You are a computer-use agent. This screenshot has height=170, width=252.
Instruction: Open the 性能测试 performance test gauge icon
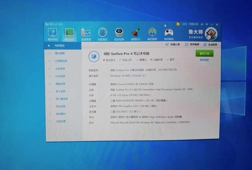[102, 34]
